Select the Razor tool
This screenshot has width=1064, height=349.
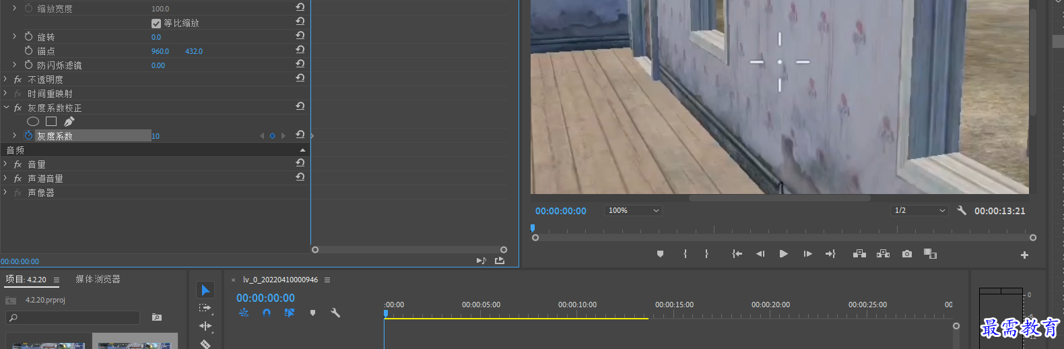205,344
